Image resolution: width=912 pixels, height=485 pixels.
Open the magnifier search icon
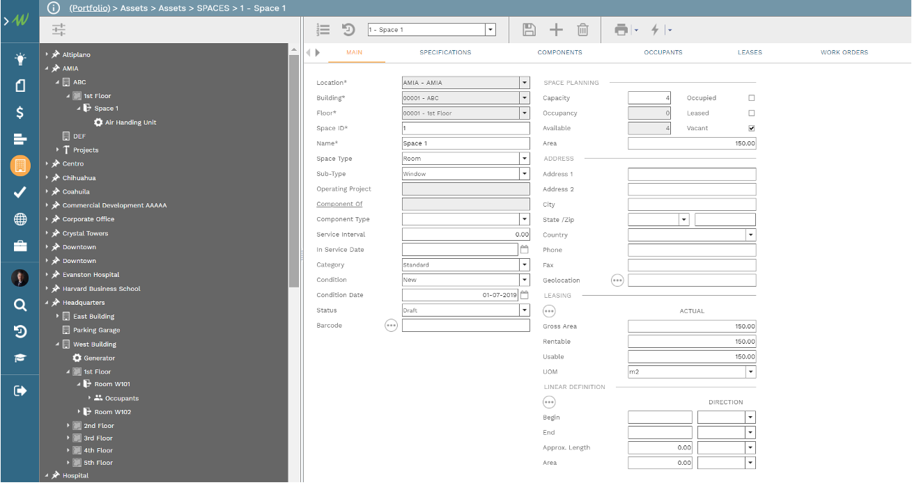20,305
